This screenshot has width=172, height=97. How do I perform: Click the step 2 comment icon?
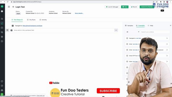[7, 30]
